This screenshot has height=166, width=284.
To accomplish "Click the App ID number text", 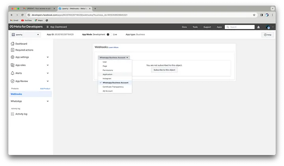I will [64, 35].
